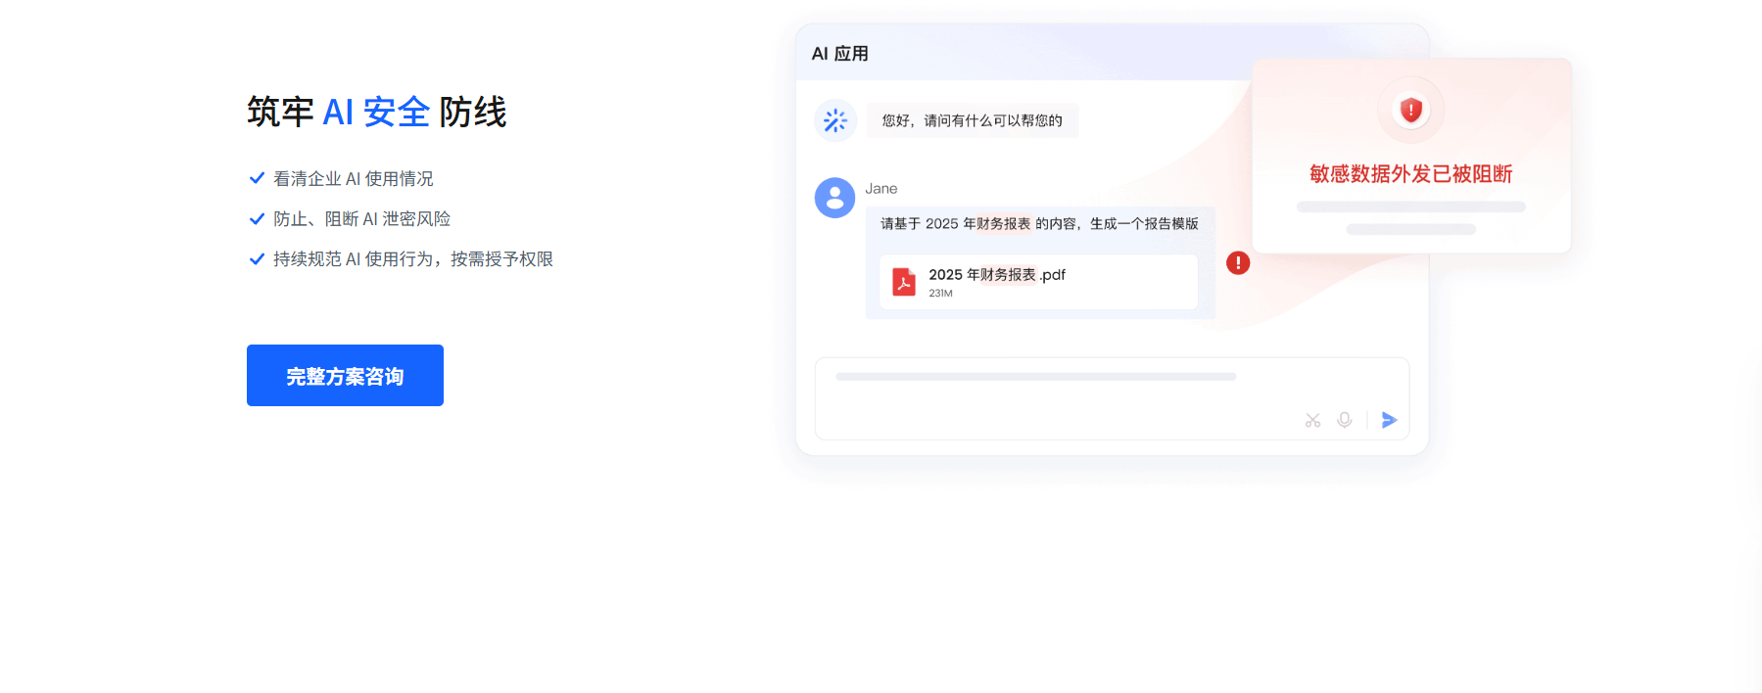This screenshot has height=693, width=1762.
Task: Click Jane's message requesting a report template
Action: point(1039,224)
